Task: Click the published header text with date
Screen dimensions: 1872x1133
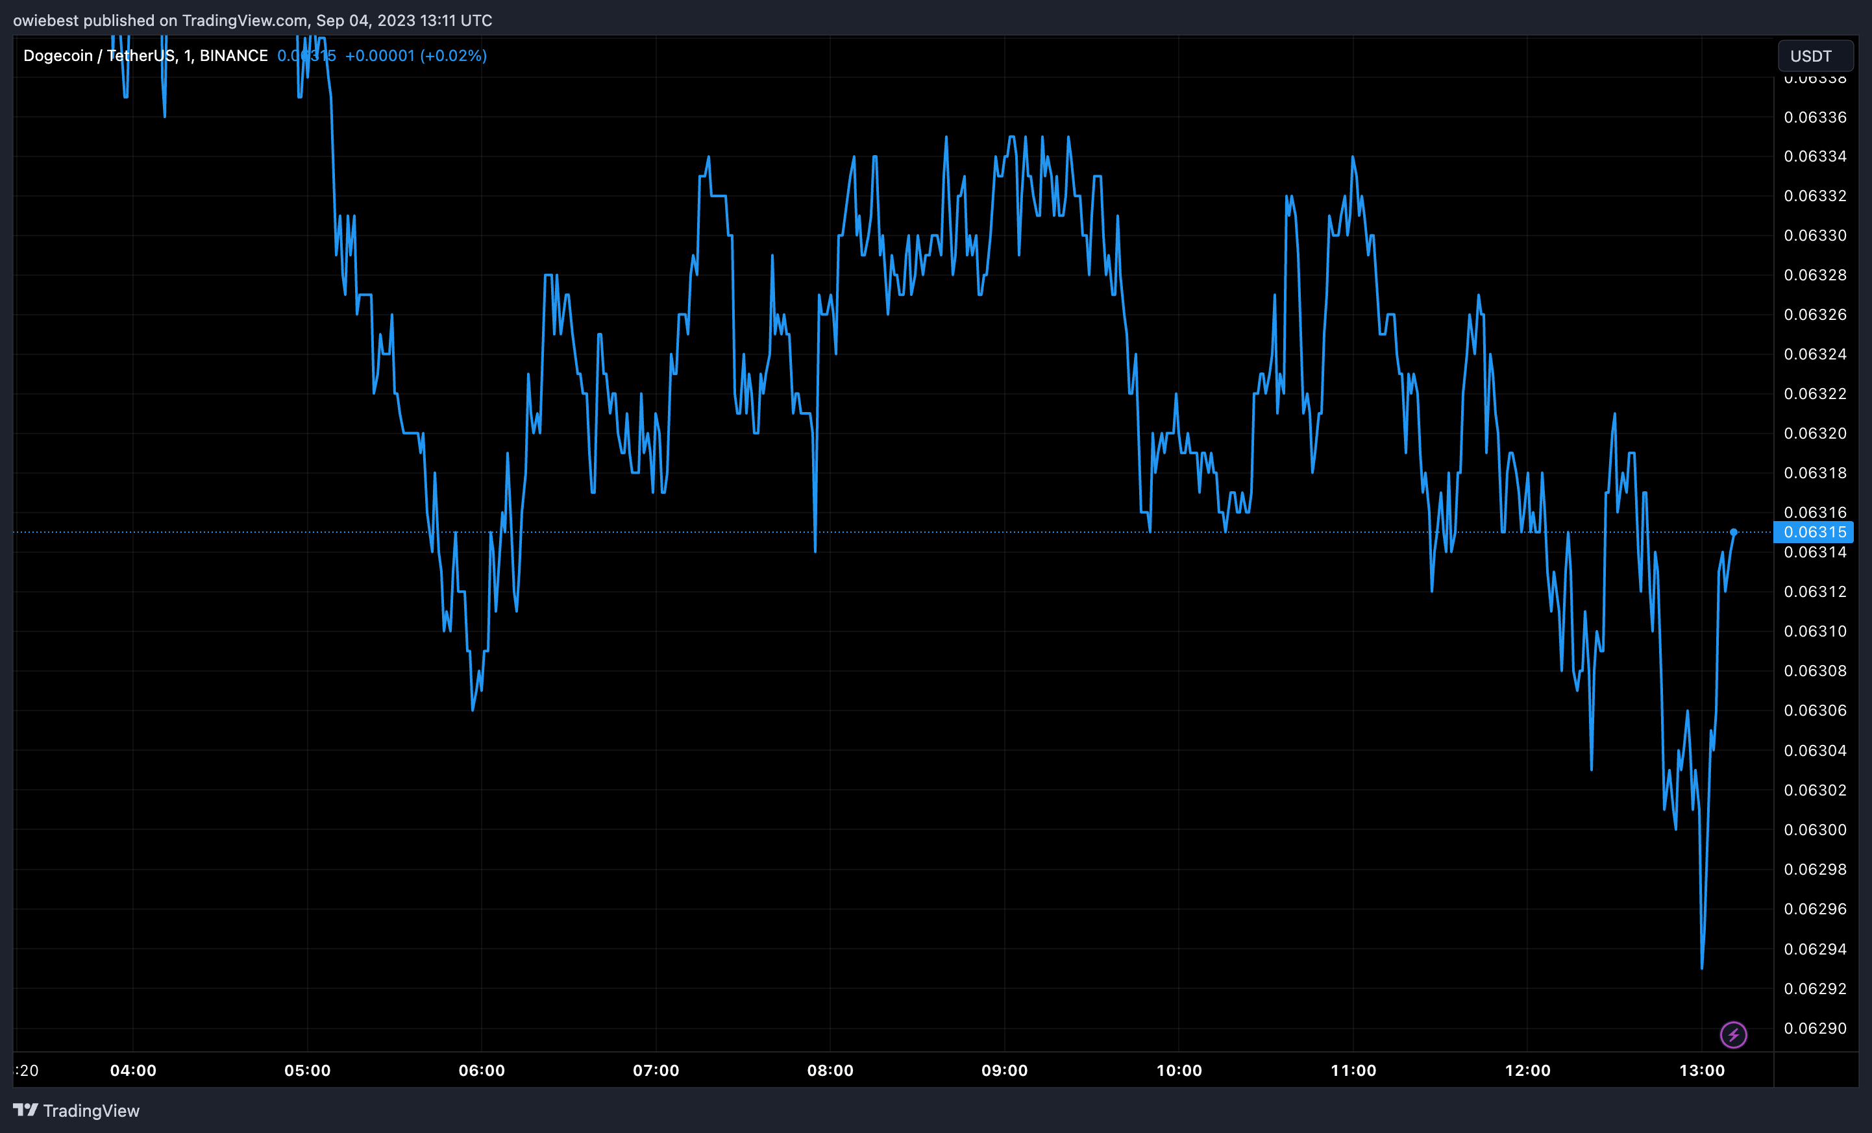Action: coord(252,21)
